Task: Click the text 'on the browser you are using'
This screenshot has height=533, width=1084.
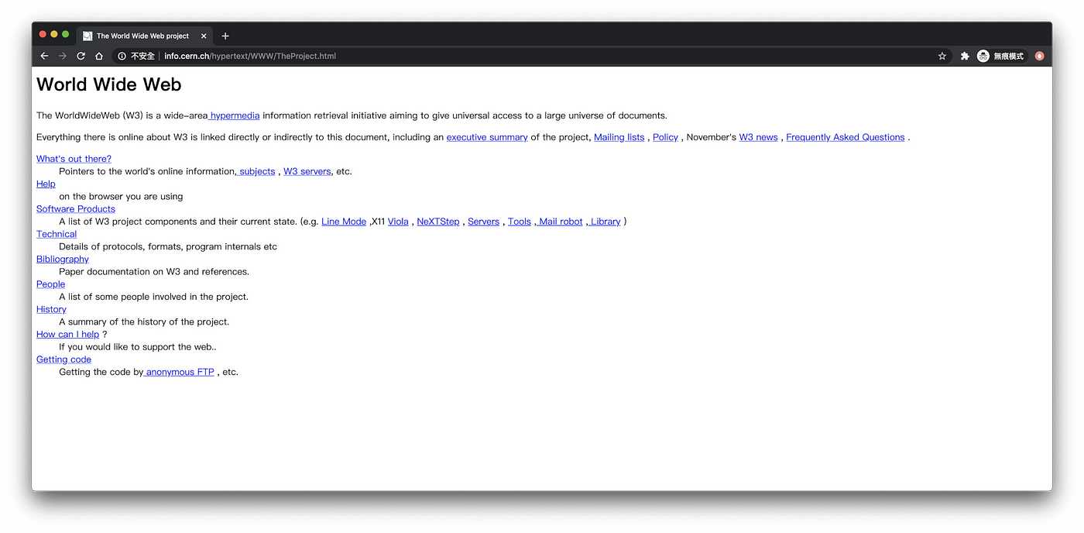Action: (x=121, y=196)
